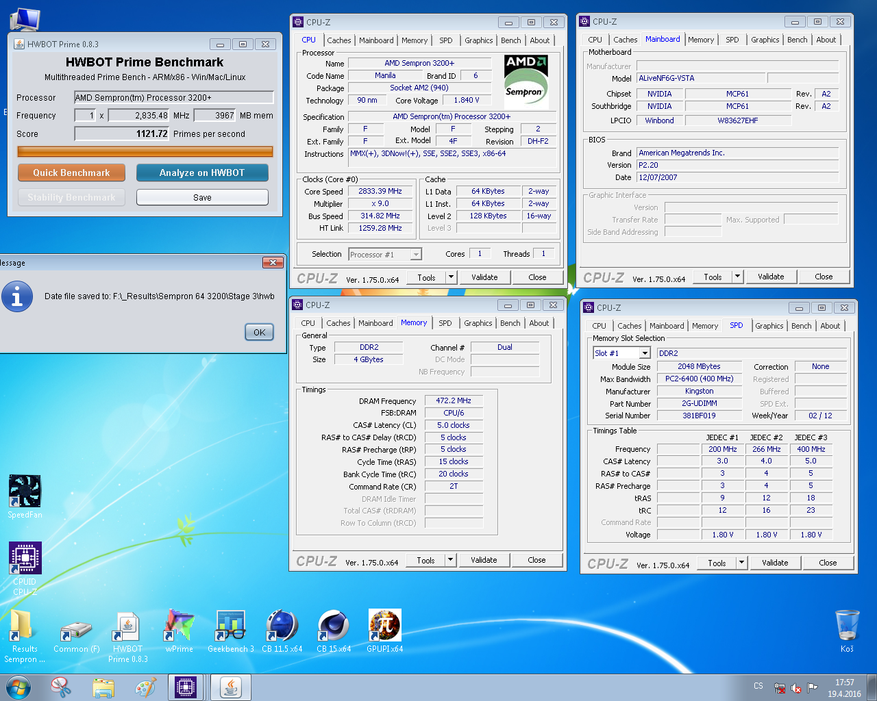The image size is (877, 701).
Task: Click Validate in the Mainboard window
Action: 771,277
